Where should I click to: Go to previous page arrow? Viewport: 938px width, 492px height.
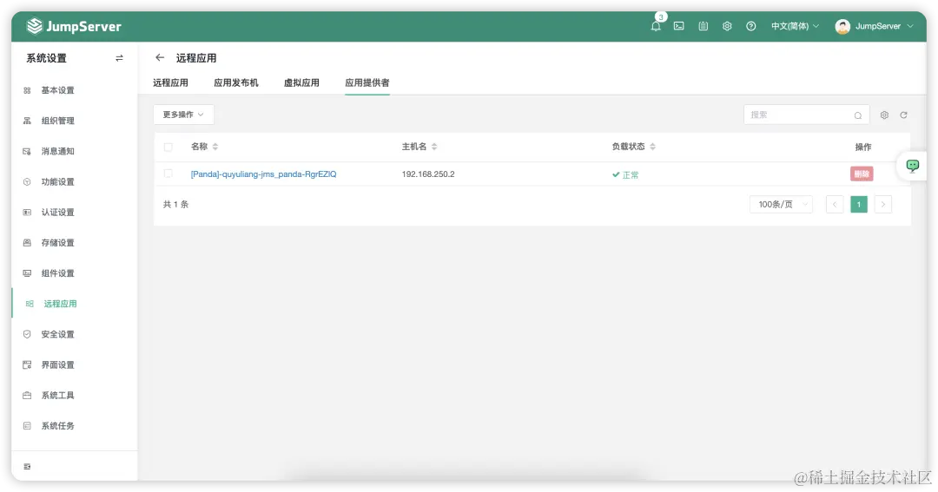point(835,205)
